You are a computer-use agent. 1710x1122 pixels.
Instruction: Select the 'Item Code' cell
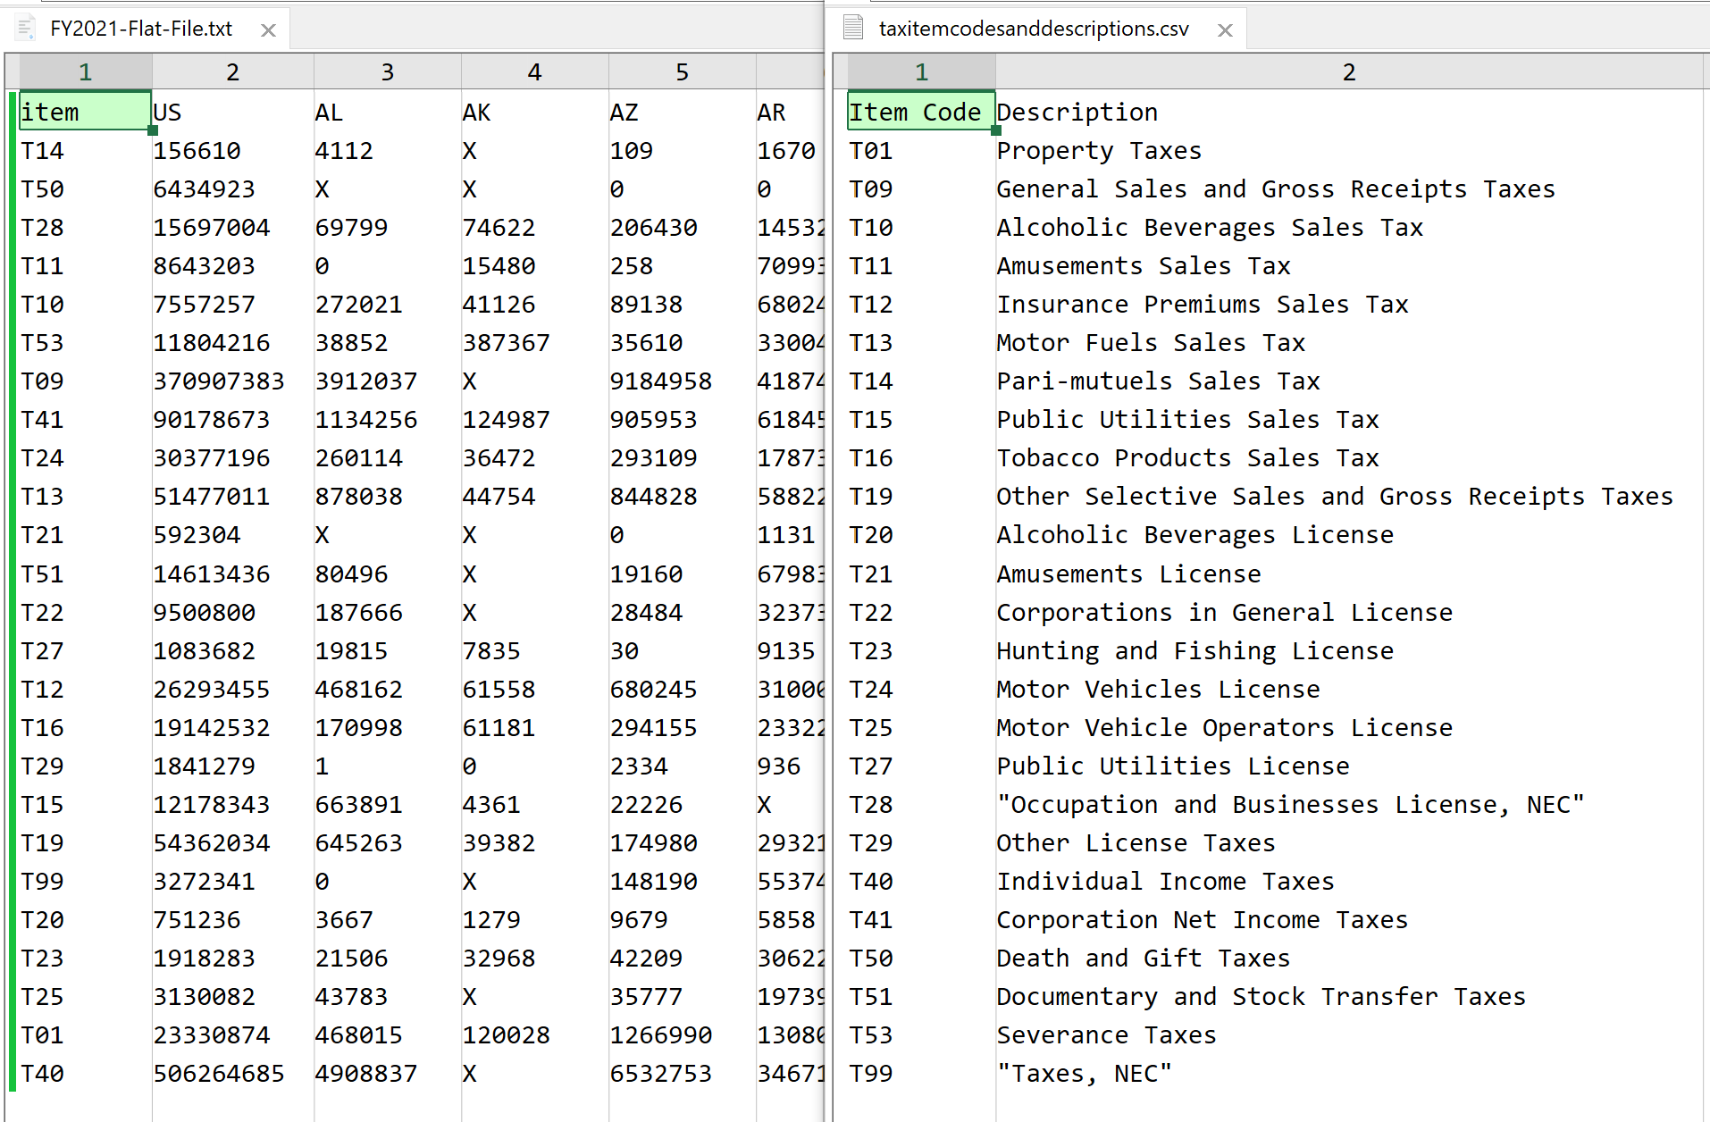point(921,112)
